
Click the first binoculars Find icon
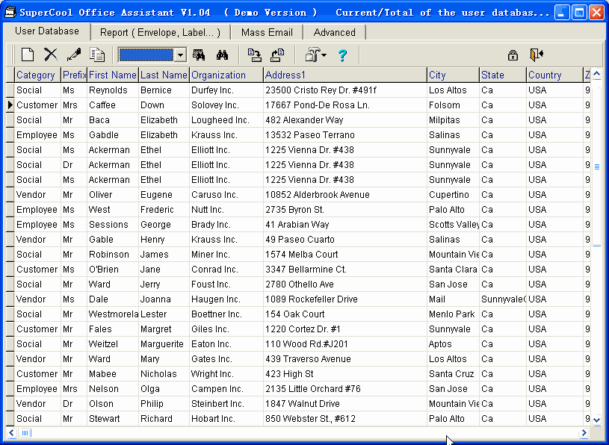click(199, 55)
